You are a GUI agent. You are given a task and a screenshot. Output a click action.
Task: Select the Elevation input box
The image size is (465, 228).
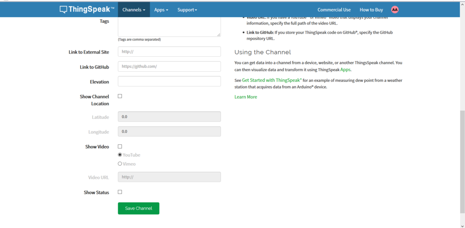click(x=169, y=81)
